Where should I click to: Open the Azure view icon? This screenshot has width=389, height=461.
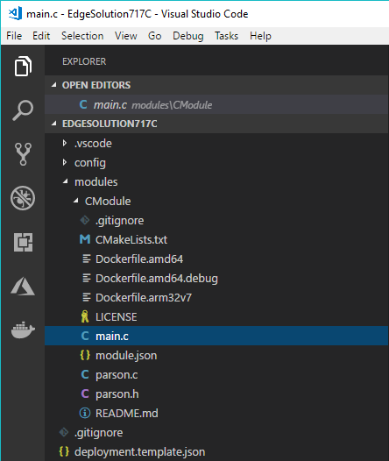coord(23,286)
